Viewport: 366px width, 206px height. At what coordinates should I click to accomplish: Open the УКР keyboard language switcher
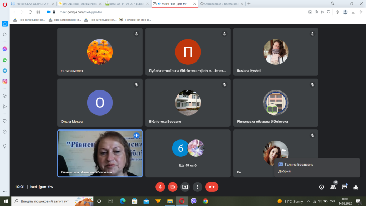pos(332,201)
